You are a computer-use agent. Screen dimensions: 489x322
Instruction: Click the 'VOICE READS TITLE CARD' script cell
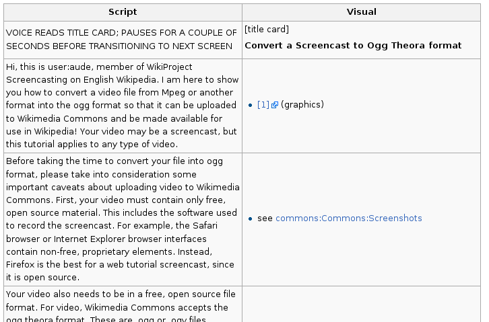[x=123, y=40]
